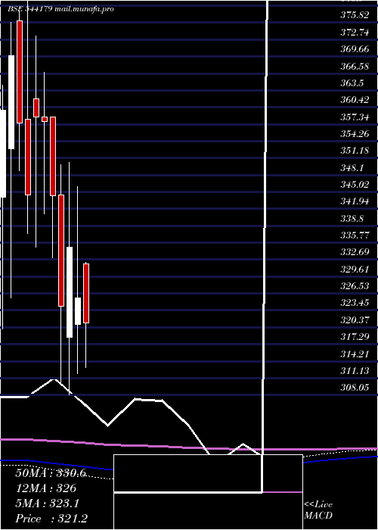This screenshot has width=378, height=530.
Task: Click the 369.66 price axis label
Action: pos(355,49)
